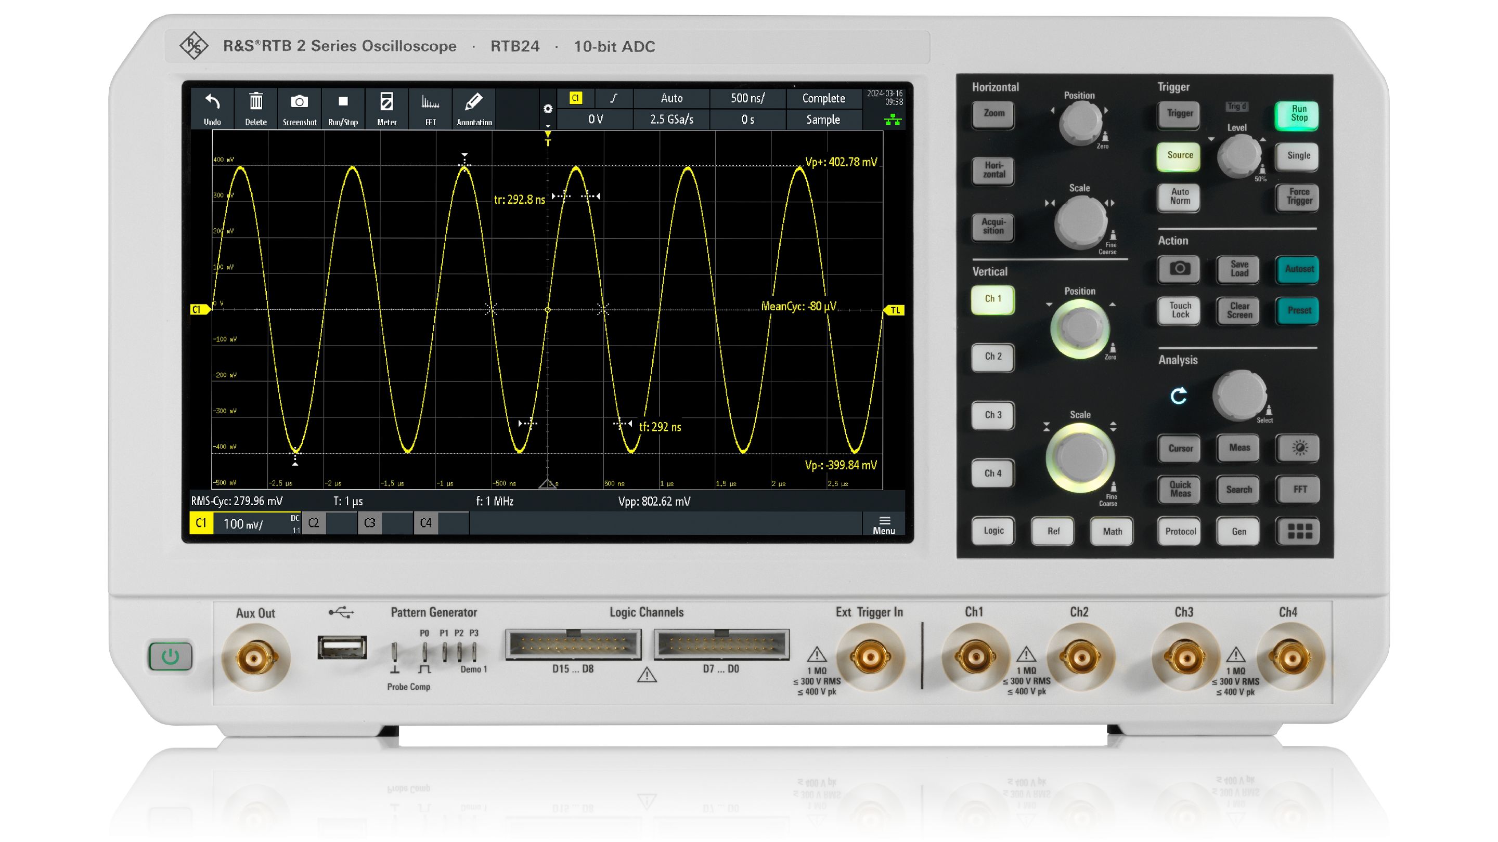Viewport: 1498px width, 842px height.
Task: Activate the FFT icon in the screen toolbar
Action: pyautogui.click(x=430, y=108)
